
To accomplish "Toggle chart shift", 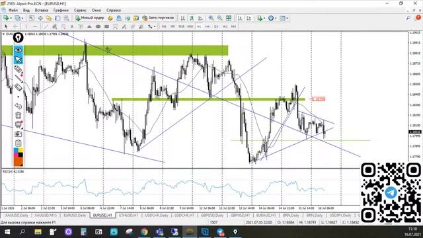I will coord(249,18).
